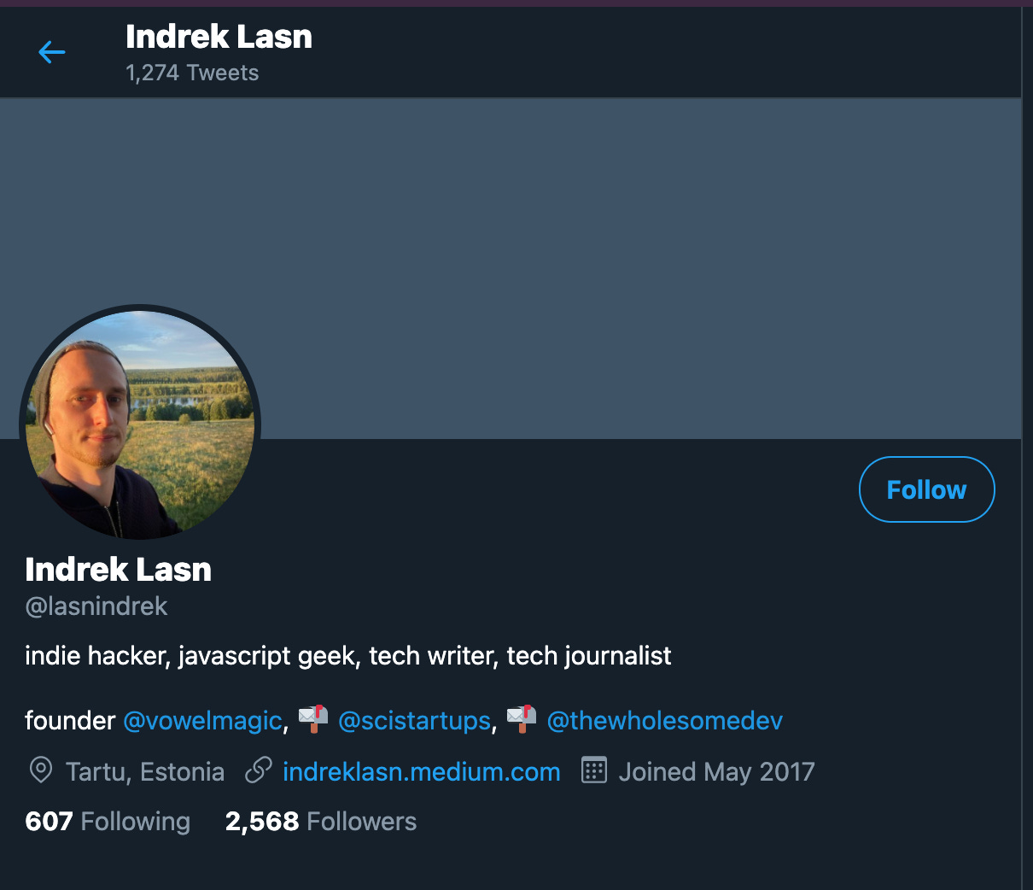Click the @lasnindrek handle text
This screenshot has height=890, width=1033.
(x=96, y=606)
